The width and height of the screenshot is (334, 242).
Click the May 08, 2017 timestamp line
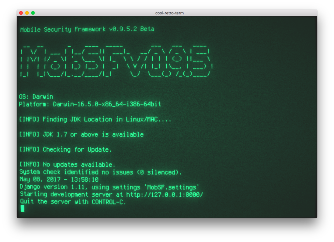59,179
